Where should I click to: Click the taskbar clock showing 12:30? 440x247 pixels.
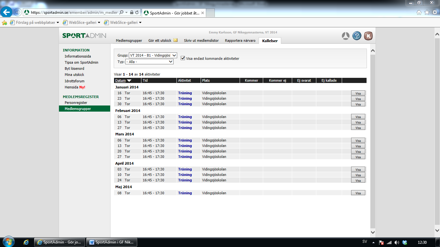pyautogui.click(x=422, y=242)
